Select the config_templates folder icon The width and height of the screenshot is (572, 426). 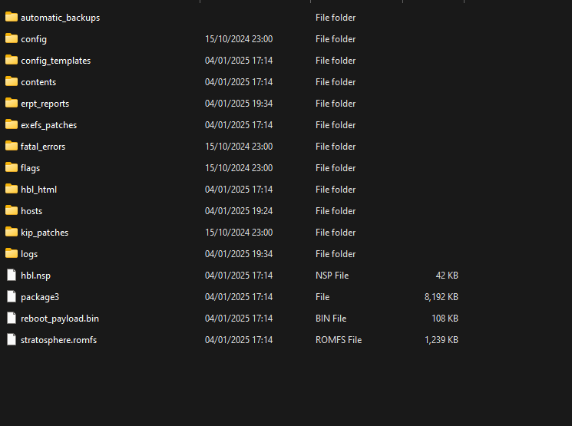(x=12, y=60)
